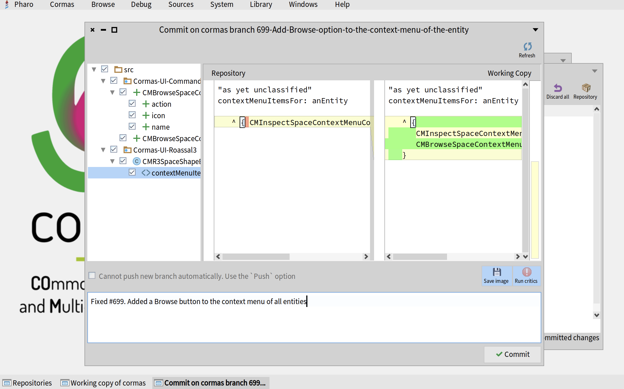Open the Debug menu

point(141,5)
